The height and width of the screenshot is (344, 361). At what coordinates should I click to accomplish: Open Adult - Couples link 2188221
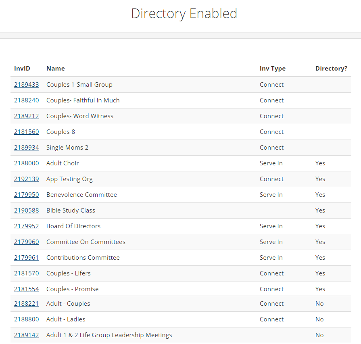pyautogui.click(x=27, y=304)
